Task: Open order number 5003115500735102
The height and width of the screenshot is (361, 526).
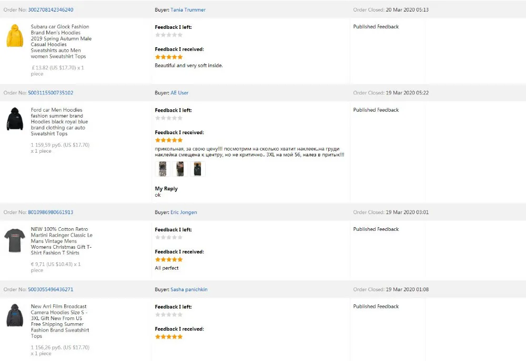Action: click(x=50, y=93)
